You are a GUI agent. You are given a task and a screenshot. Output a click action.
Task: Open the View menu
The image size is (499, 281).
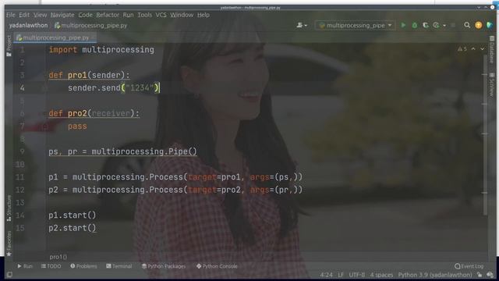pyautogui.click(x=40, y=15)
